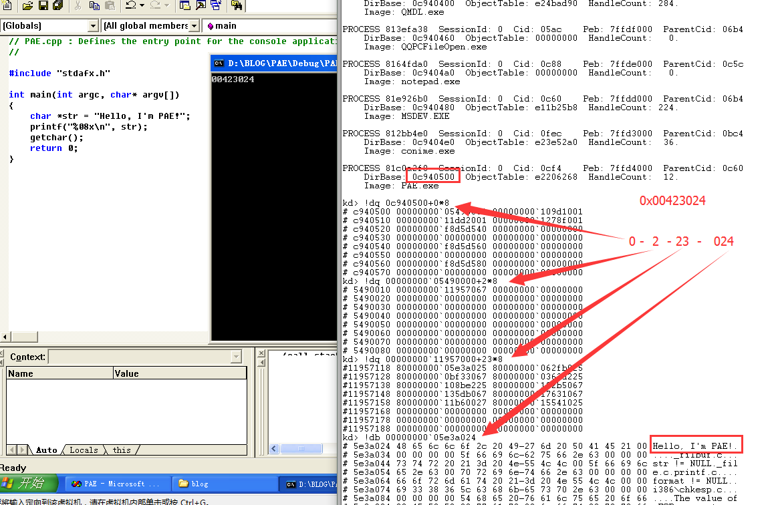774x505 pixels.
Task: Click the 00423024 output in the console
Action: (233, 79)
